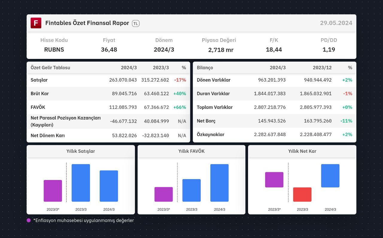Click the red Fintables F logo

pos(36,23)
